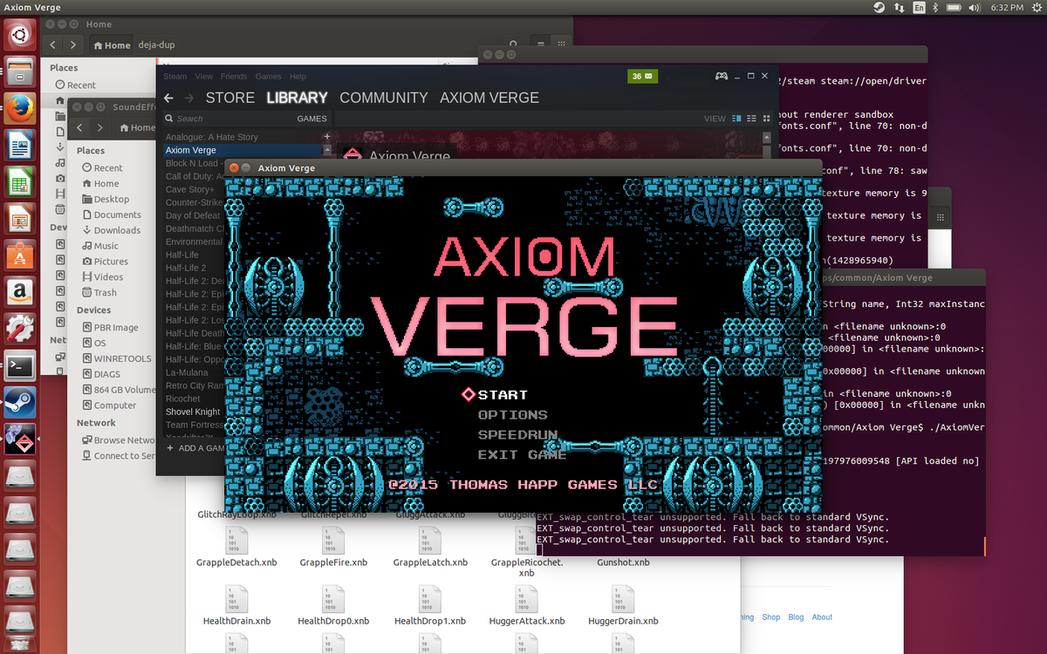This screenshot has height=654, width=1047.
Task: Switch Steam library to detail view
Action: 737,119
